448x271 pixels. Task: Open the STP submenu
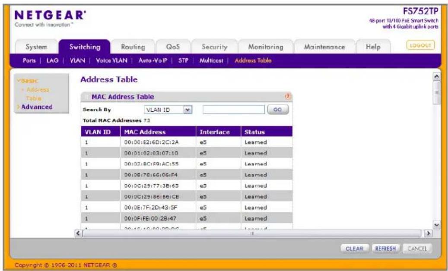coord(183,60)
